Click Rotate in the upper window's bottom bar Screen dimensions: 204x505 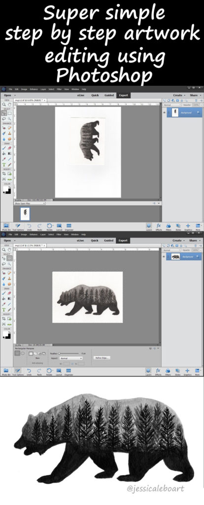49,227
